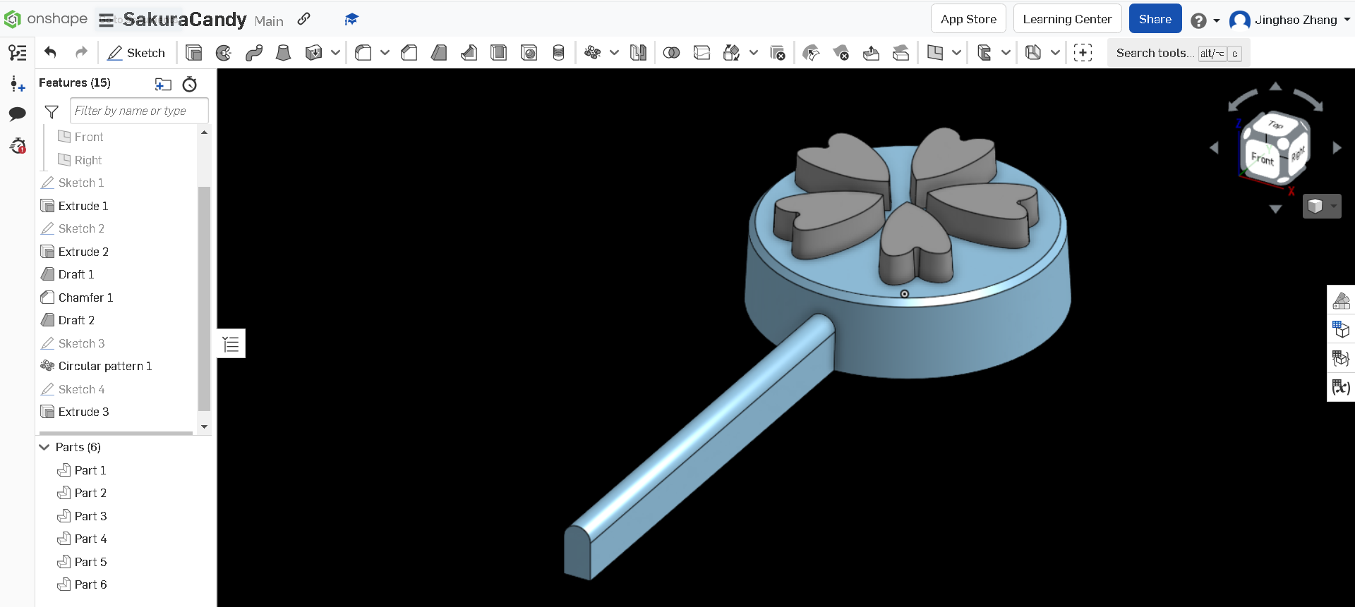Select Part 4 in the Parts list
This screenshot has height=607, width=1355.
click(90, 539)
